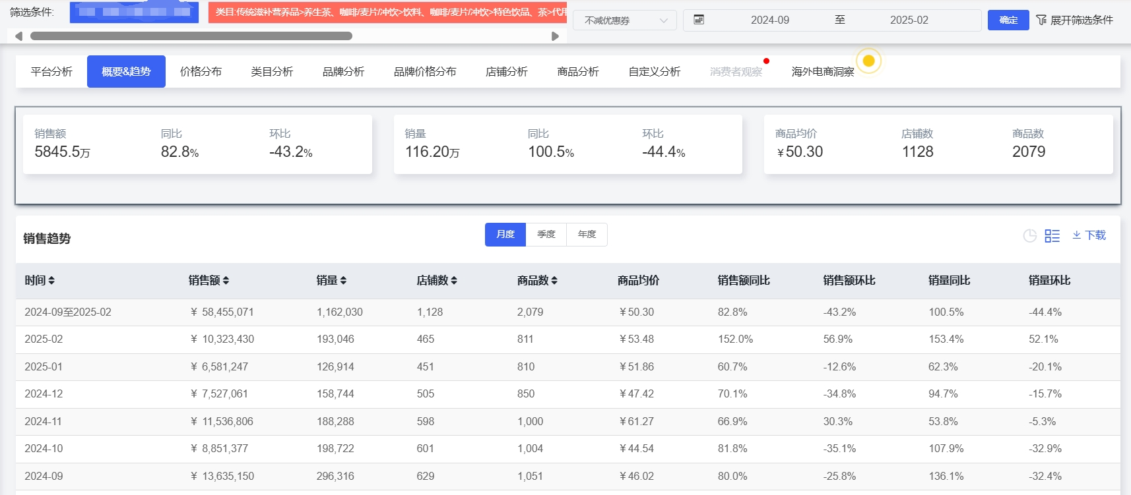Open the 概要&趋势 tab

point(126,71)
